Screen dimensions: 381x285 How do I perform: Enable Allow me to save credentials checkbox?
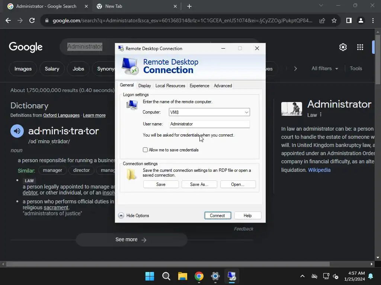point(145,150)
